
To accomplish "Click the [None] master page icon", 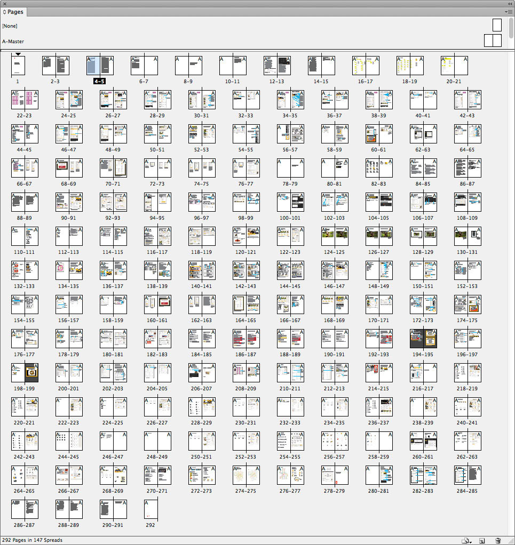I will (497, 25).
